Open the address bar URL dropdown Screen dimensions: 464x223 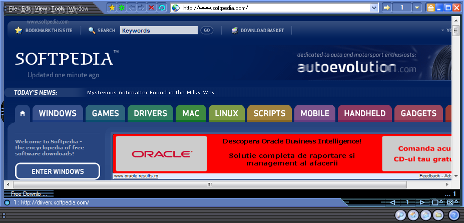374,8
